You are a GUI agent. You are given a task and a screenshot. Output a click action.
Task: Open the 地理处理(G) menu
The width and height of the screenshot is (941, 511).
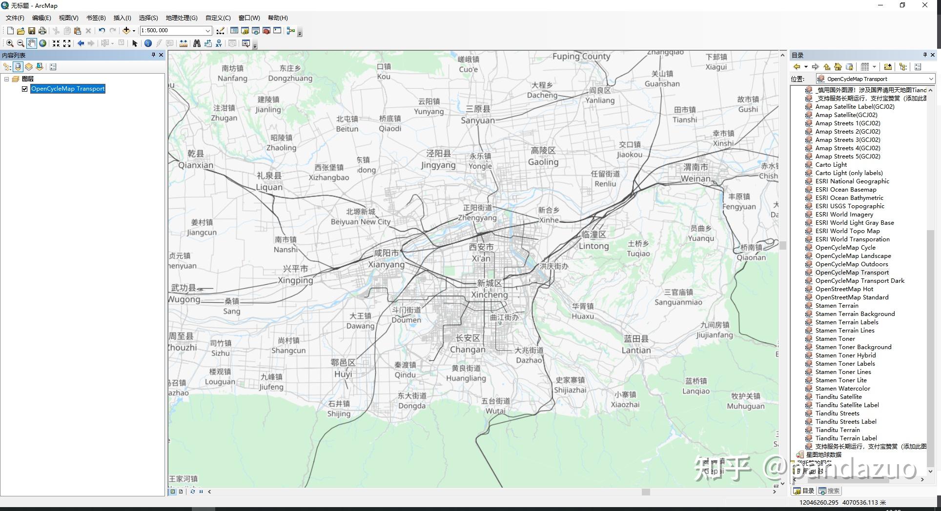pos(181,18)
